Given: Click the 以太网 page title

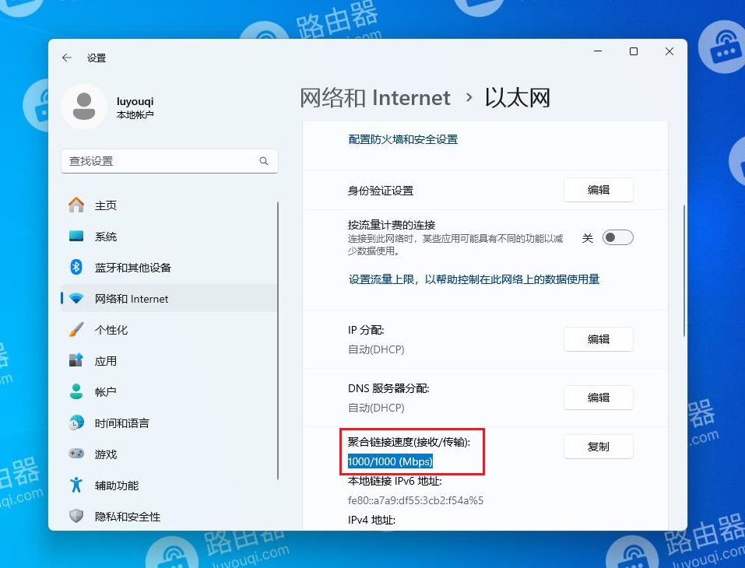Looking at the screenshot, I should click(x=518, y=98).
